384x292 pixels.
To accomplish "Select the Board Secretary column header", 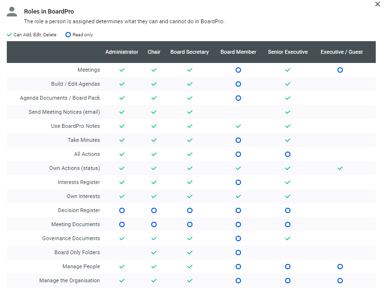I will tap(190, 52).
